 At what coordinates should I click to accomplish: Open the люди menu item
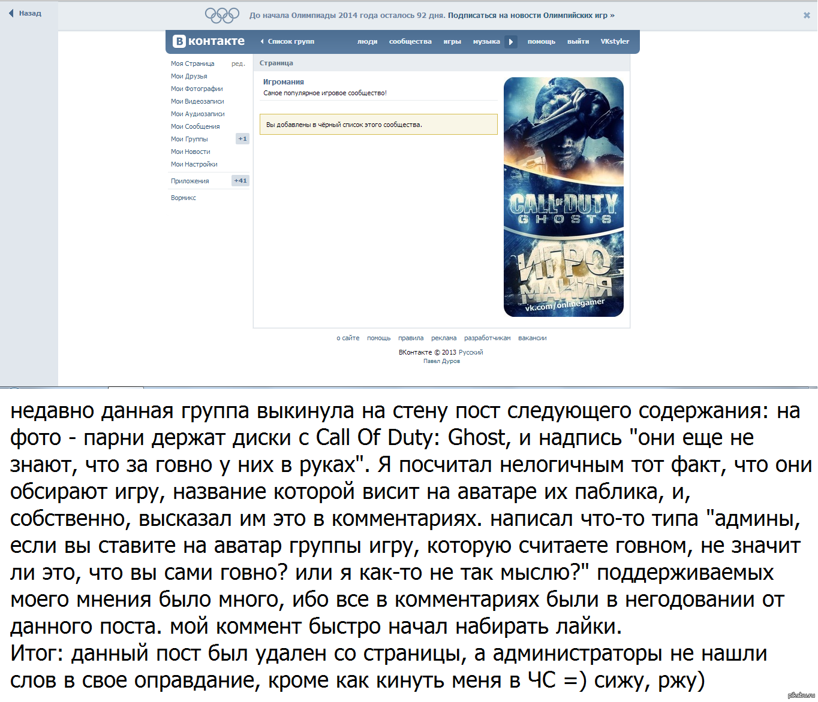(x=367, y=41)
